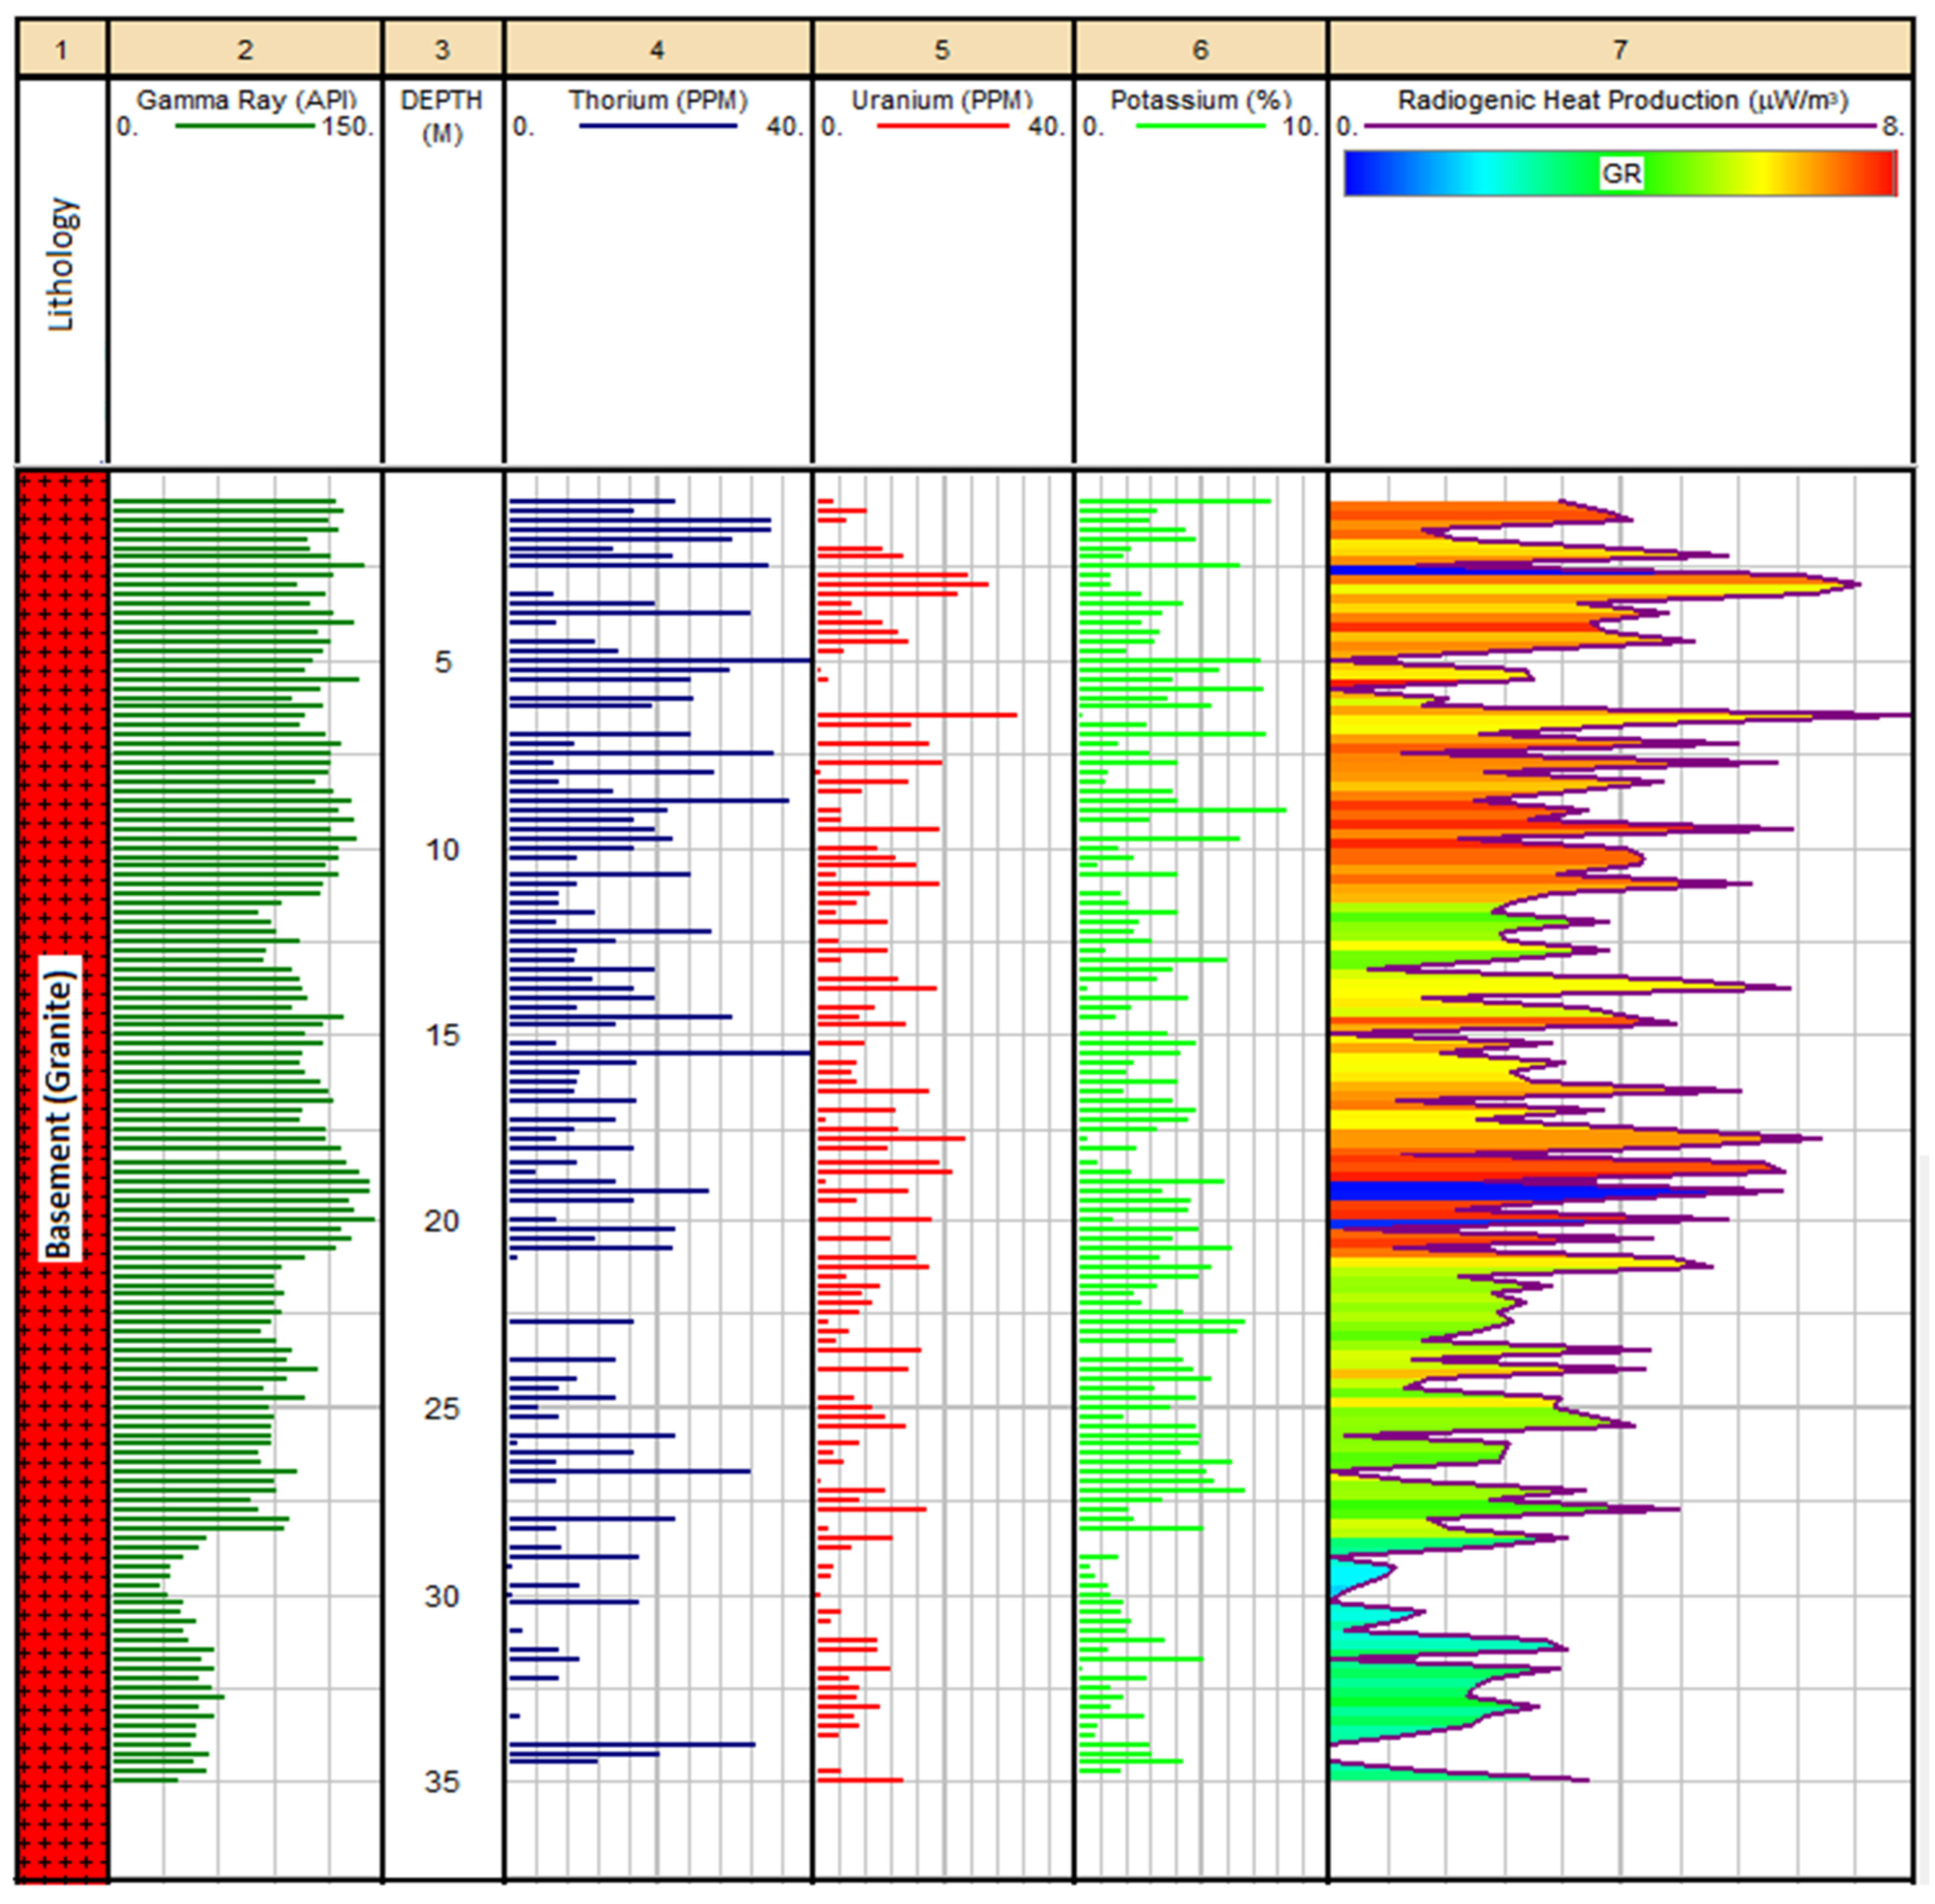The height and width of the screenshot is (1904, 1935).
Task: Click the vertical Lithology track label
Action: pos(61,264)
